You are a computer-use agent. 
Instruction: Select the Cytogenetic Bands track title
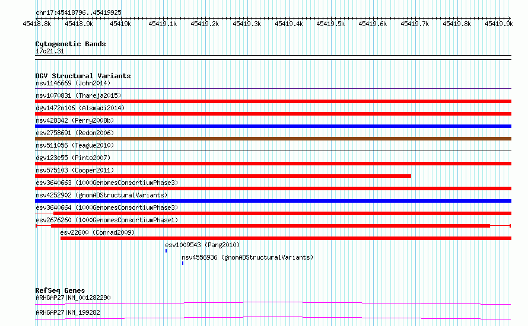[x=71, y=44]
